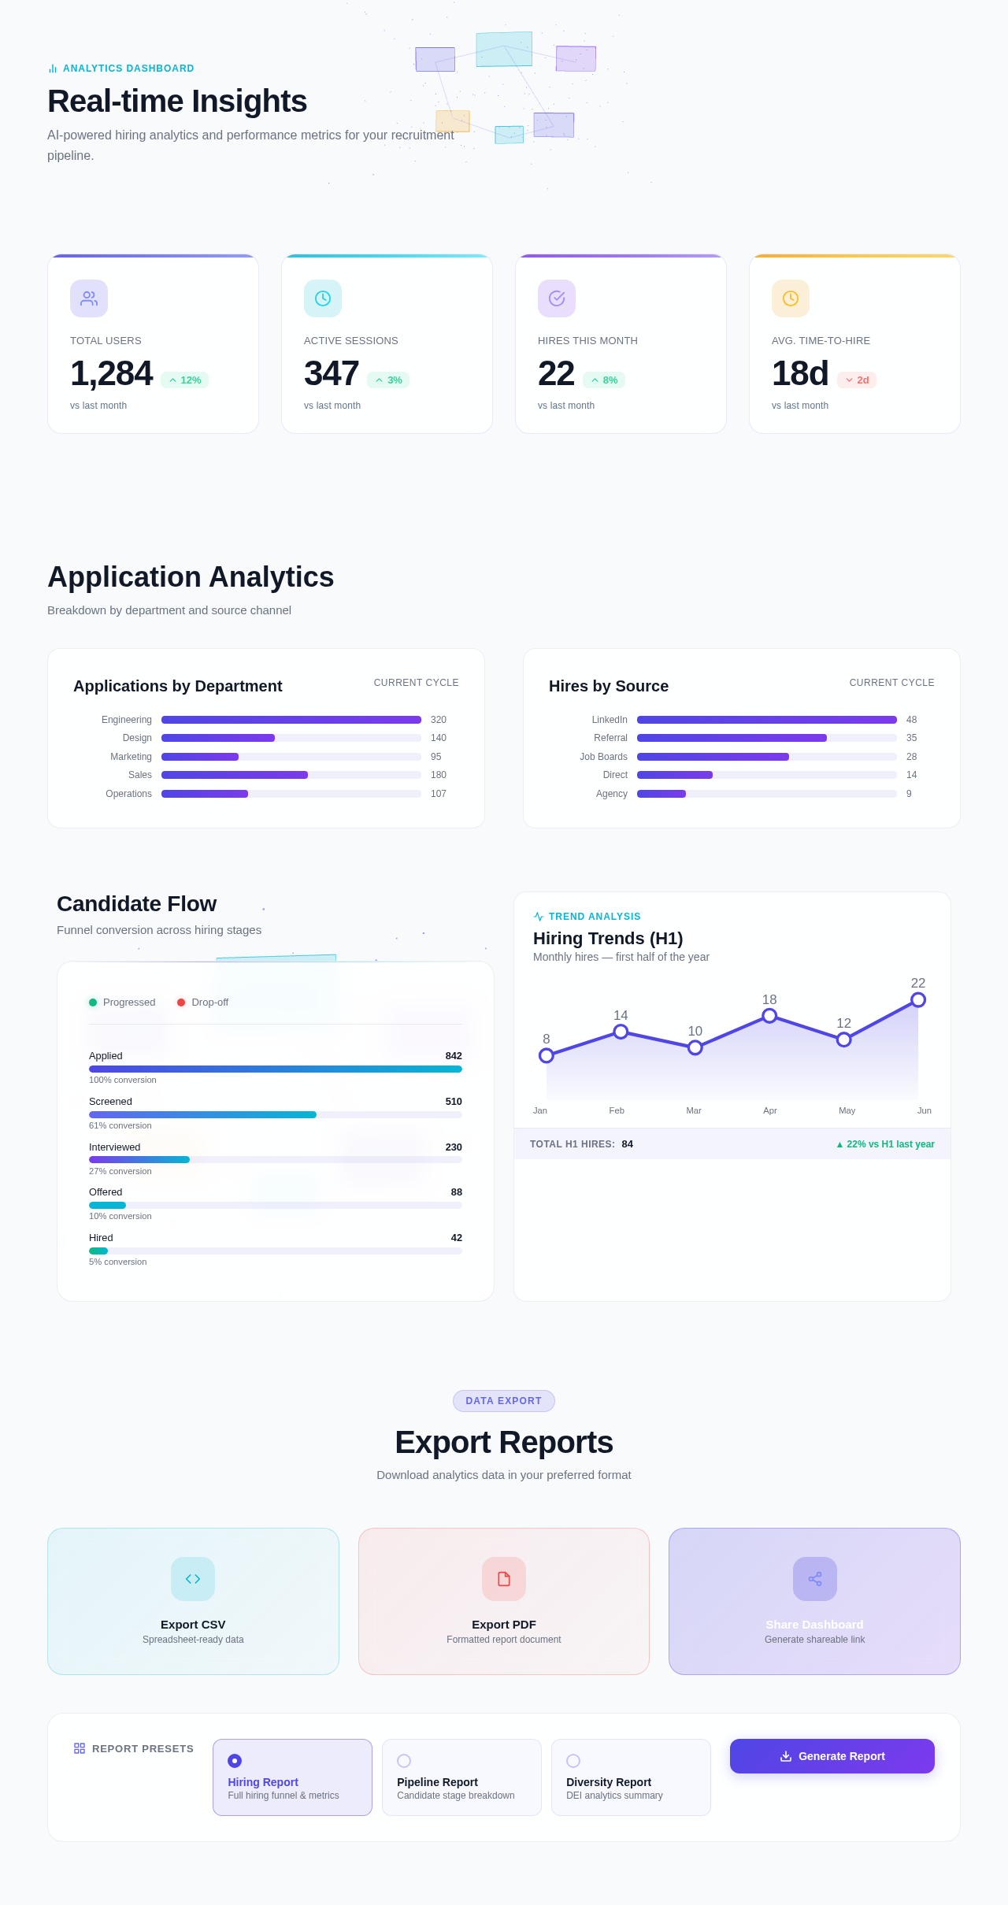Click the Engineering applications bar
This screenshot has height=1905, width=1008.
pos(291,720)
